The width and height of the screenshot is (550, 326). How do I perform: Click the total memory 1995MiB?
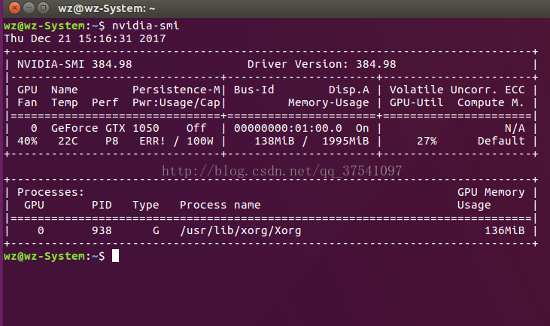point(345,141)
